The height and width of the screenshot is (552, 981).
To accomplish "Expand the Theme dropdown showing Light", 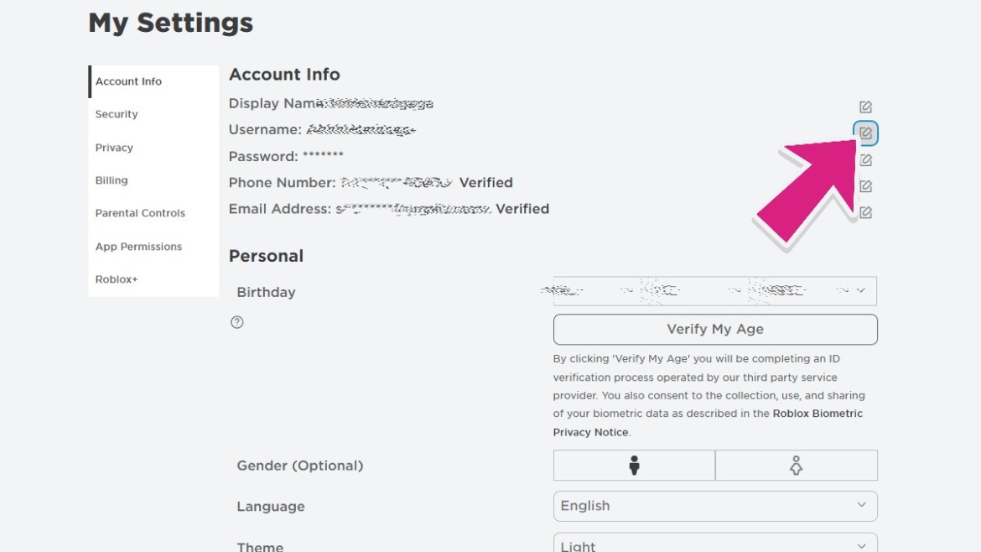I will click(x=715, y=544).
